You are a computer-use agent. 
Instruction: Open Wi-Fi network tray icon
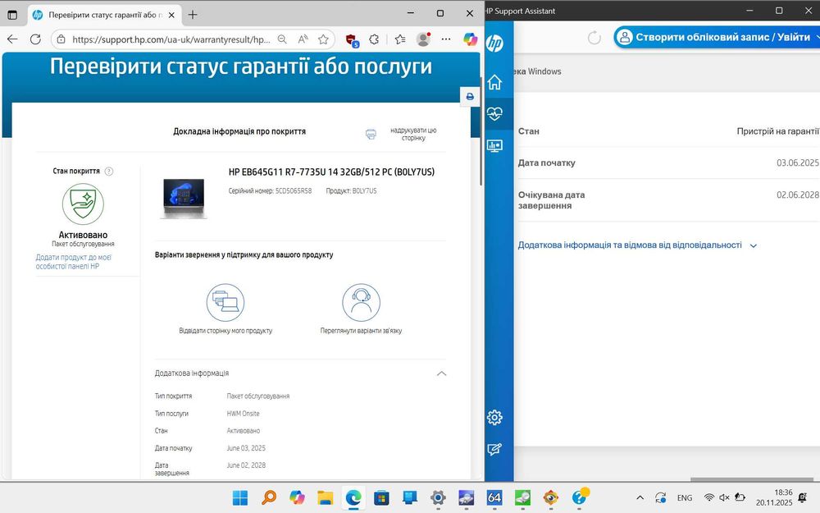[x=709, y=498]
